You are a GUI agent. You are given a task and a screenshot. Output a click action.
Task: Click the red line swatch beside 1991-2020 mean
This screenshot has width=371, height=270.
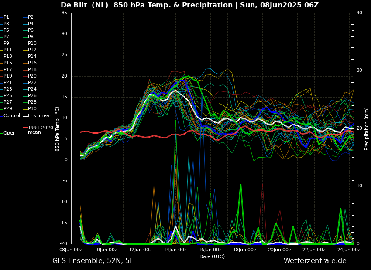tap(25, 128)
